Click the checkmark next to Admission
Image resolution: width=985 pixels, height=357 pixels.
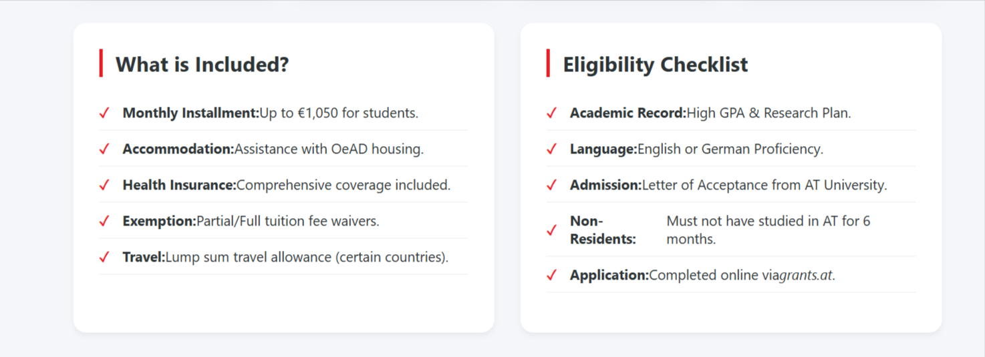551,185
